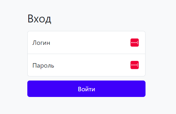Sign in using the purple Войти button
The height and width of the screenshot is (114, 176).
tap(86, 89)
